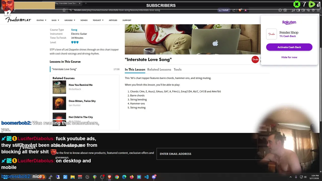Open the browser hamburger menu
Screen dimensions: 322x181
tap(318, 10)
